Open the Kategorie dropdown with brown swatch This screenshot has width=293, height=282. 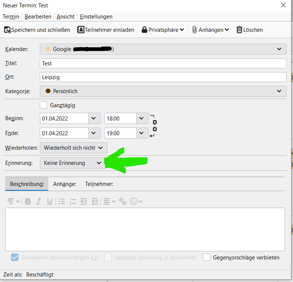tap(163, 91)
